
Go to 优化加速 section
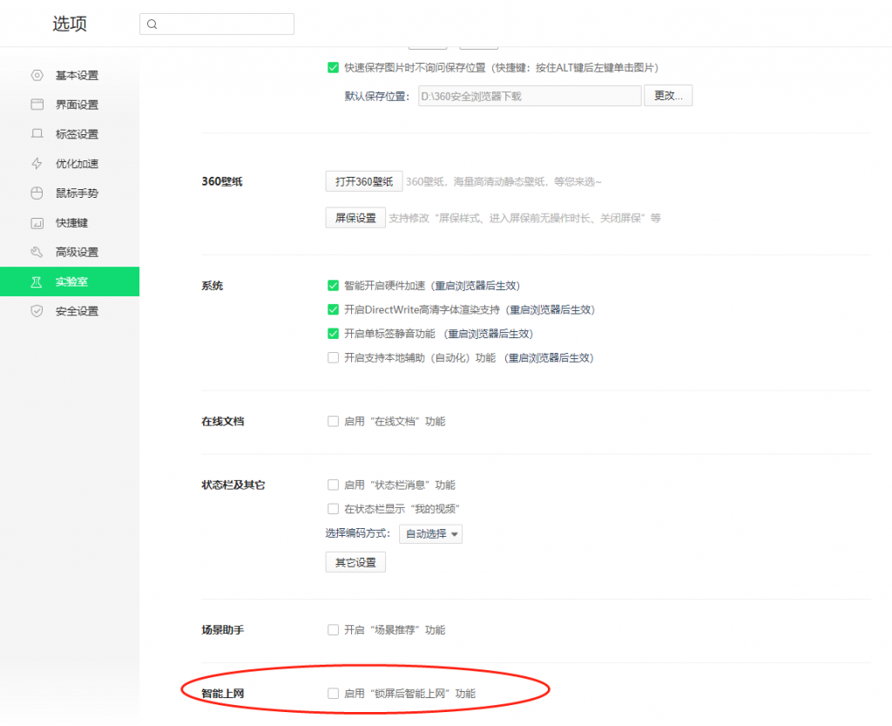click(70, 164)
